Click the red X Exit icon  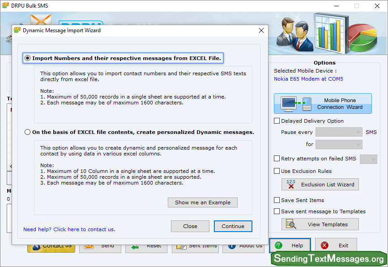coord(324,245)
